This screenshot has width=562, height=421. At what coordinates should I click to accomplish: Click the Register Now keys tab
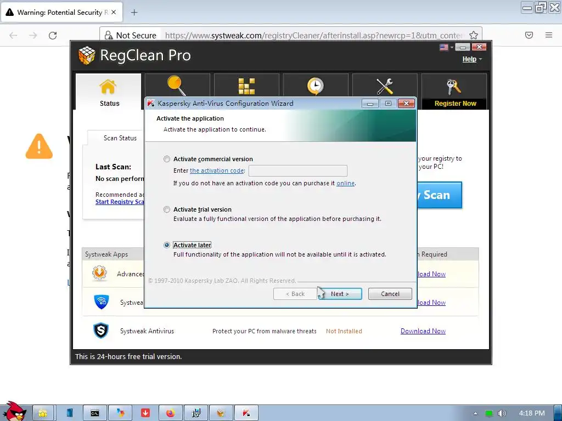click(x=454, y=92)
